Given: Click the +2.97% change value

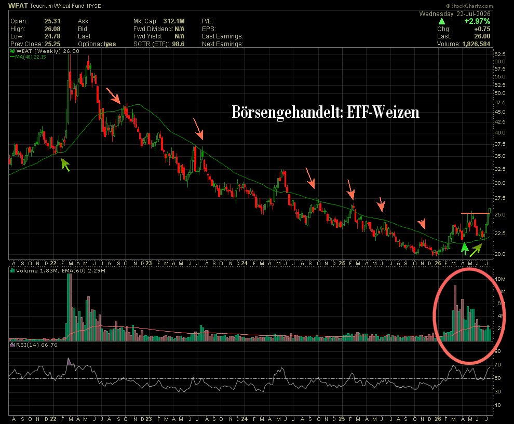Looking at the screenshot, I should tap(477, 21).
